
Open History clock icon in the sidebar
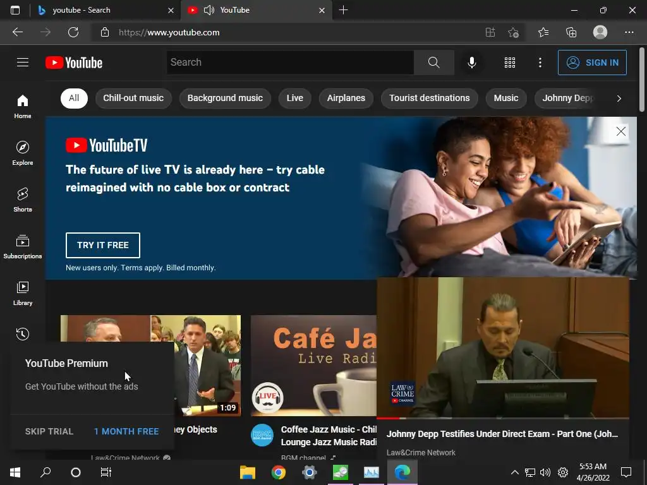click(23, 333)
